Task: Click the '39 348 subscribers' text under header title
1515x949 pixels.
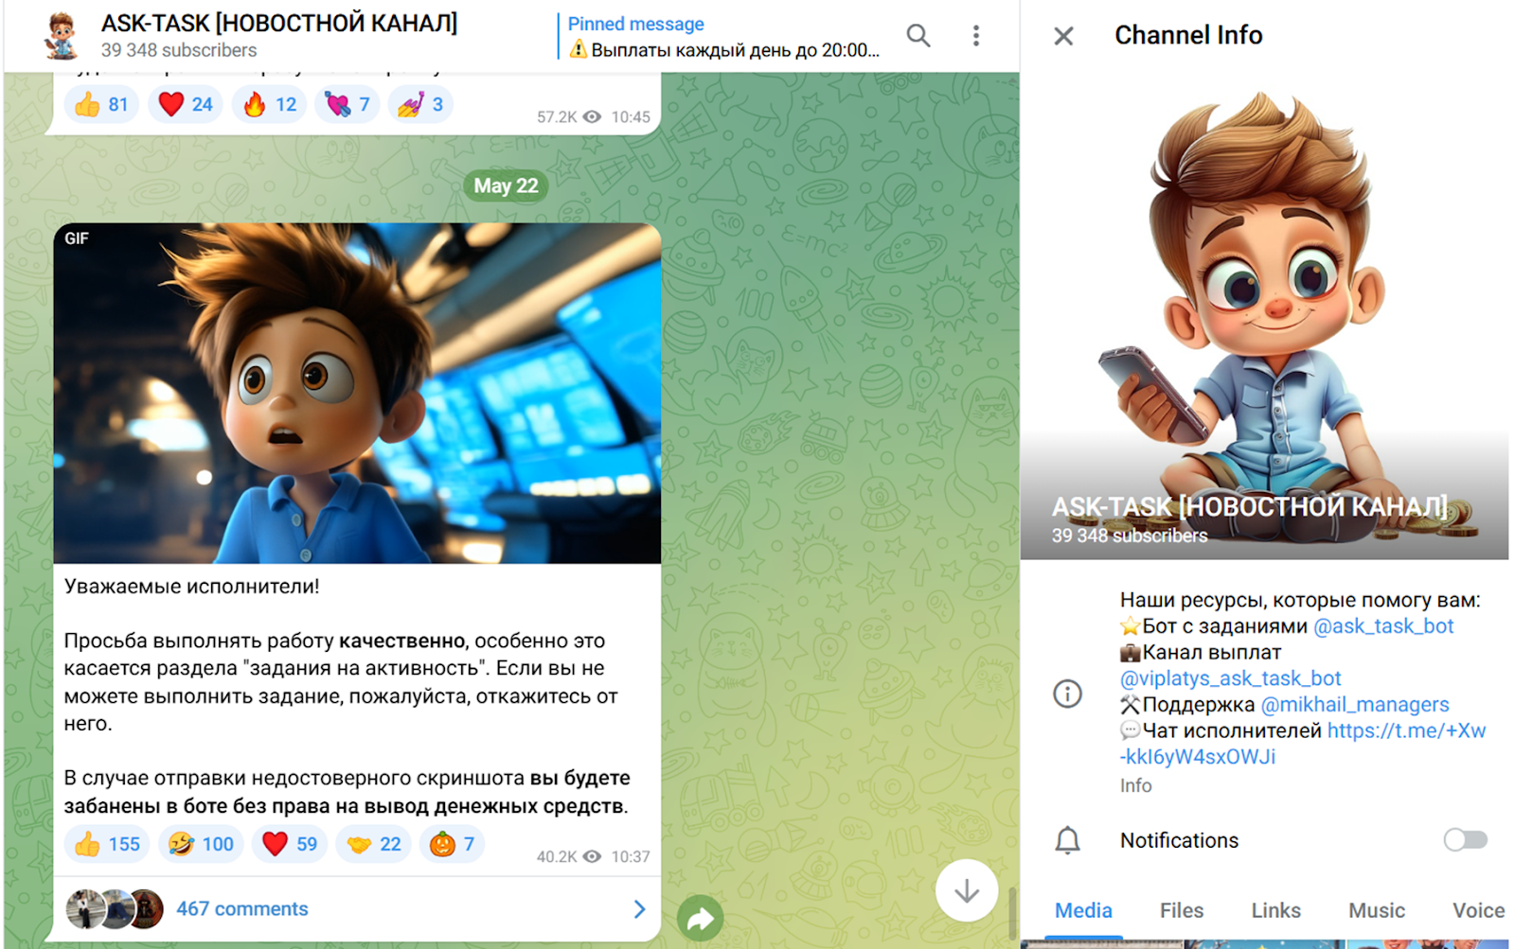Action: (179, 50)
